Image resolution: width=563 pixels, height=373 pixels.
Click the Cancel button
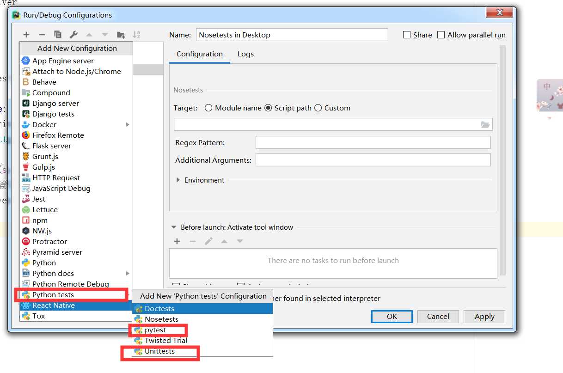[x=438, y=317]
